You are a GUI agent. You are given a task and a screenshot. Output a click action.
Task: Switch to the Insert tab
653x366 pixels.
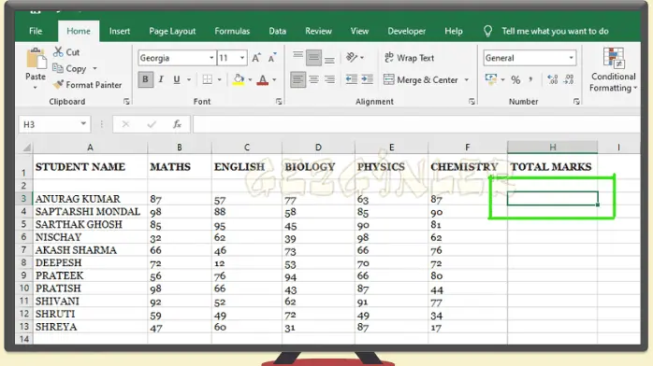pyautogui.click(x=120, y=31)
